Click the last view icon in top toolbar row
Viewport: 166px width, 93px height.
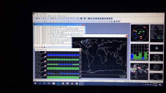(x=112, y=19)
